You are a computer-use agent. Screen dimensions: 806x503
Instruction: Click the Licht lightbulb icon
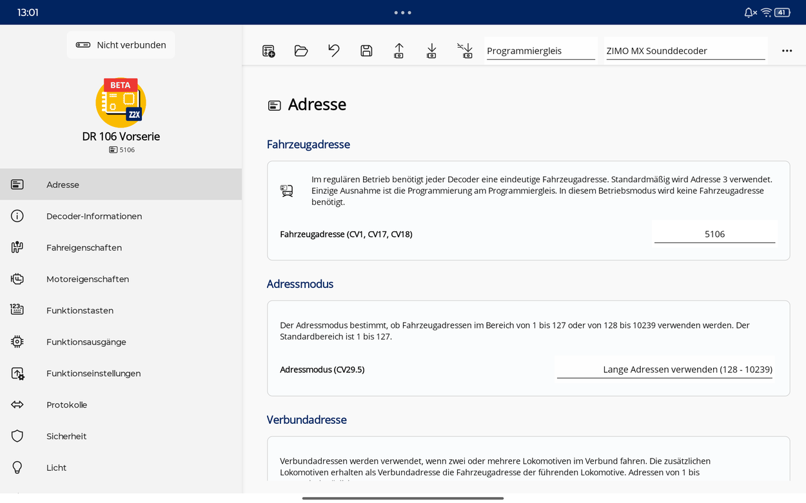coord(17,468)
